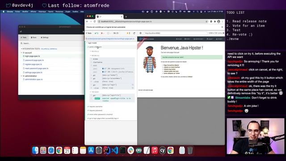Image resolution: width=286 pixels, height=161 pixels.
Task: Collapse the INTEGRATION TESTS section
Action: click(30, 49)
